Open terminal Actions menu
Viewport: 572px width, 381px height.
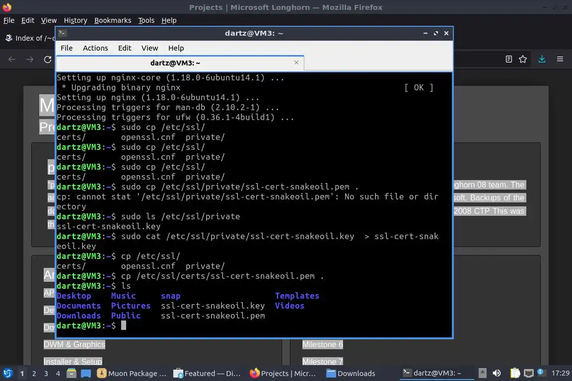click(x=95, y=48)
